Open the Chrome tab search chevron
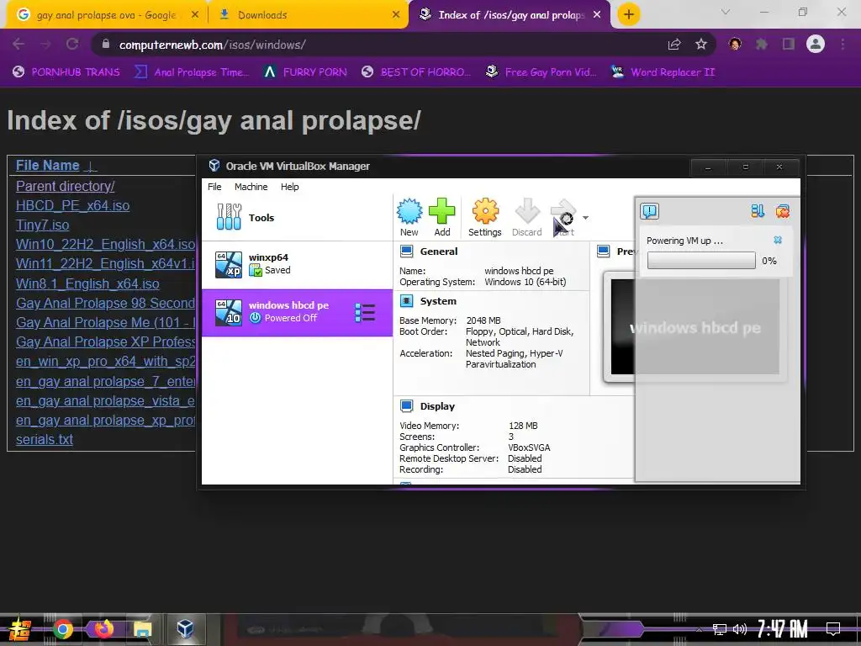This screenshot has height=646, width=861. tap(726, 12)
